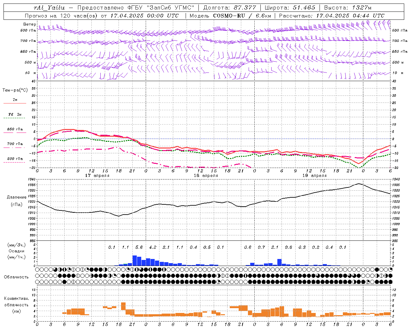The height and width of the screenshot is (327, 409).
Task: Click the 'Td 2м' dew point legend entry
Action: point(15,114)
